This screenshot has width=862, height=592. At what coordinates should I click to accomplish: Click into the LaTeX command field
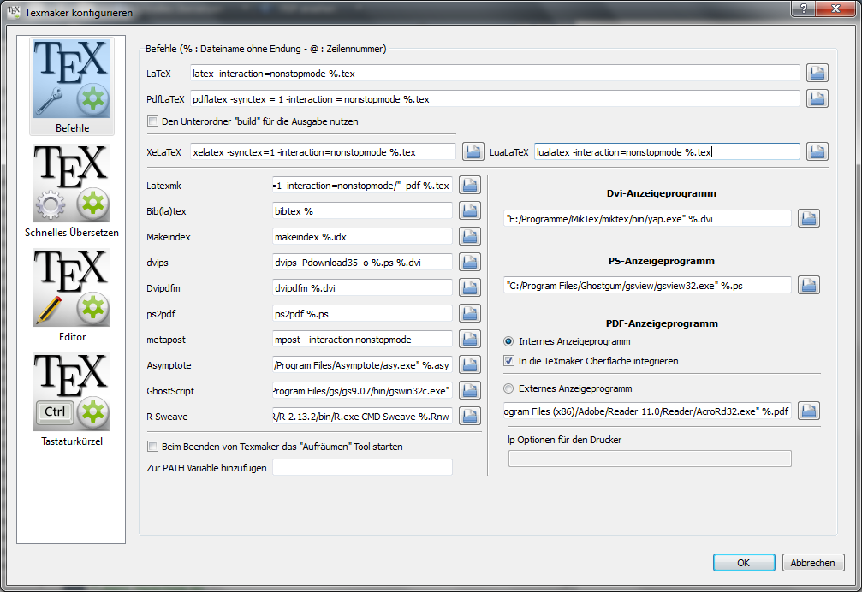pos(495,73)
